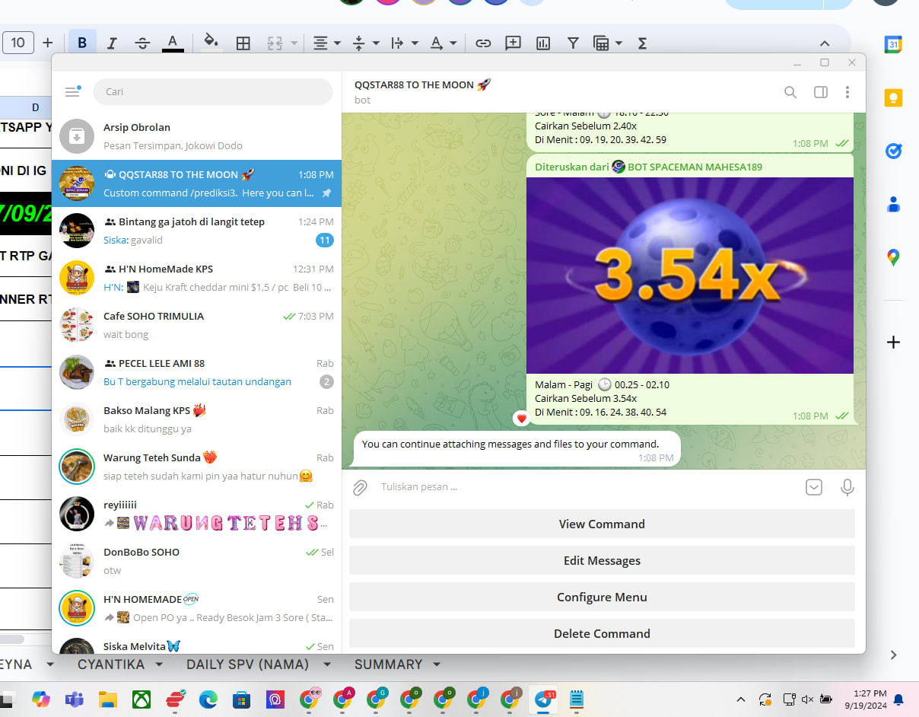The image size is (919, 717).
Task: Open the DonBoBo SOHO chat
Action: (197, 561)
